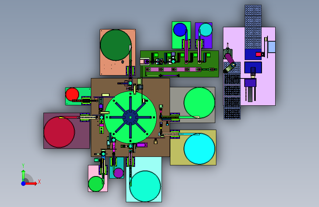Select the small red block on lavender plate
319x207 pixels.
tap(259, 55)
